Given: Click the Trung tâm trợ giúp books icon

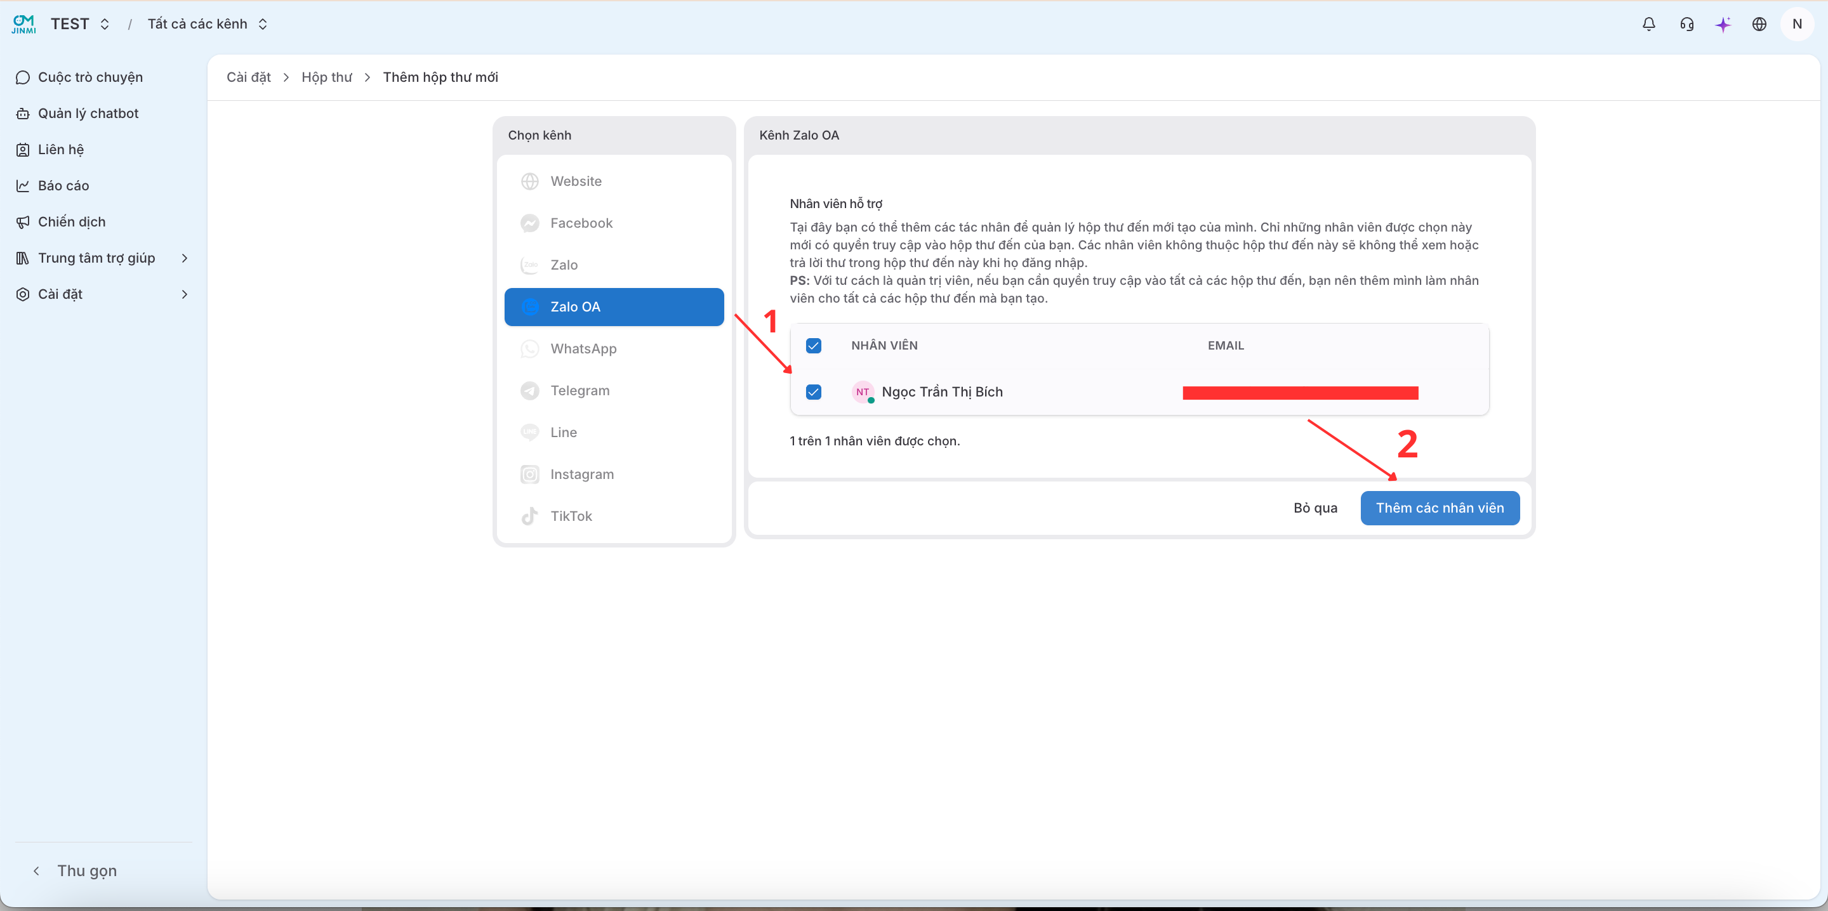Looking at the screenshot, I should [23, 258].
